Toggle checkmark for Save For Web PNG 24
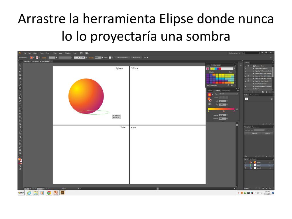292x219 pixels. point(246,81)
